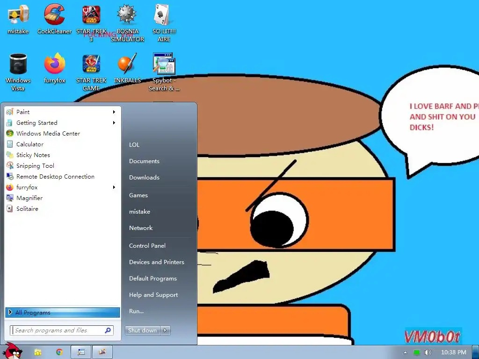Click the Shut down button
This screenshot has height=359, width=479.
tap(143, 330)
